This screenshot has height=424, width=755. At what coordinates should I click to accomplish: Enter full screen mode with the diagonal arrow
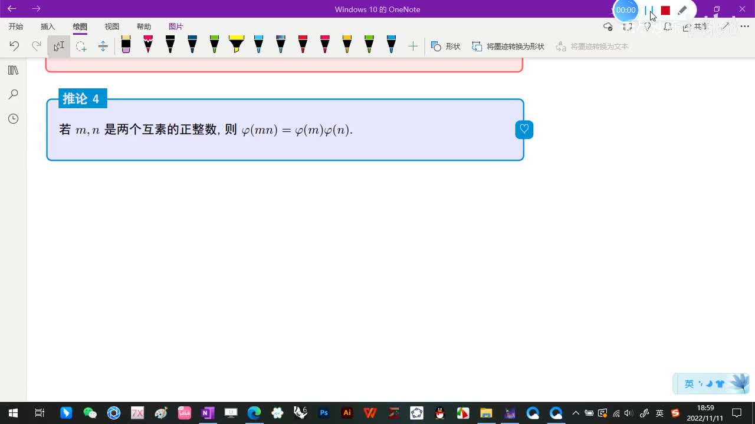point(726,26)
